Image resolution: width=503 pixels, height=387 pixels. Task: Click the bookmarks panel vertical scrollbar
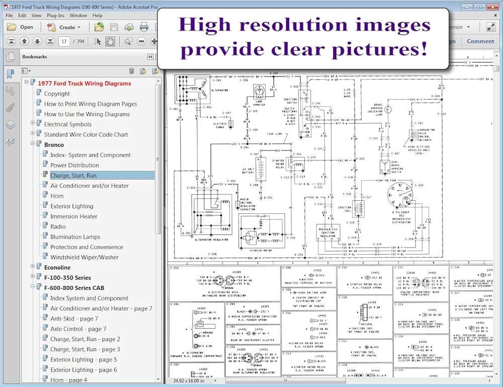click(x=158, y=159)
